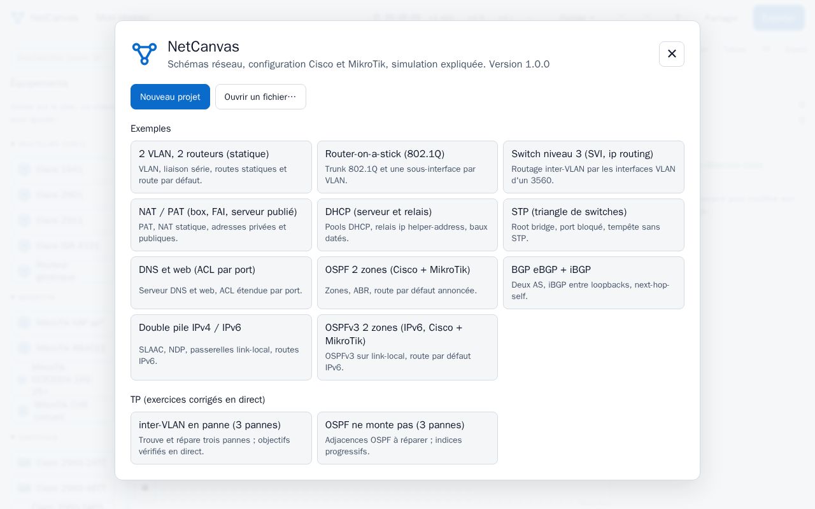The width and height of the screenshot is (815, 509).
Task: Open the BGP eBGP + iBGP example
Action: (593, 282)
